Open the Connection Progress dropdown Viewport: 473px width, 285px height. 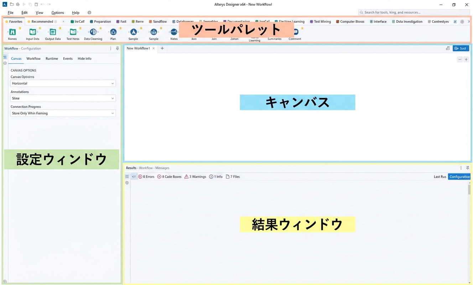coord(63,113)
